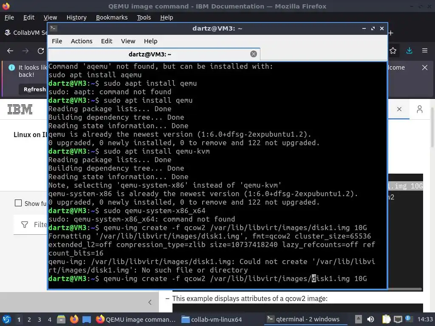Click the terminal cursor on disk1.img command line
Screen dimensions: 435x326
coord(314,278)
